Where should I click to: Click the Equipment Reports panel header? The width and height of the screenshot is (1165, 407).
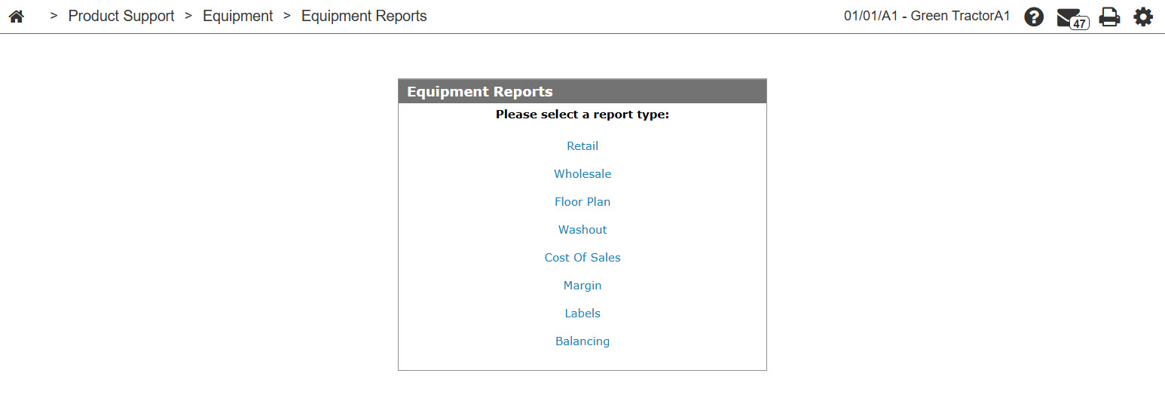click(582, 91)
